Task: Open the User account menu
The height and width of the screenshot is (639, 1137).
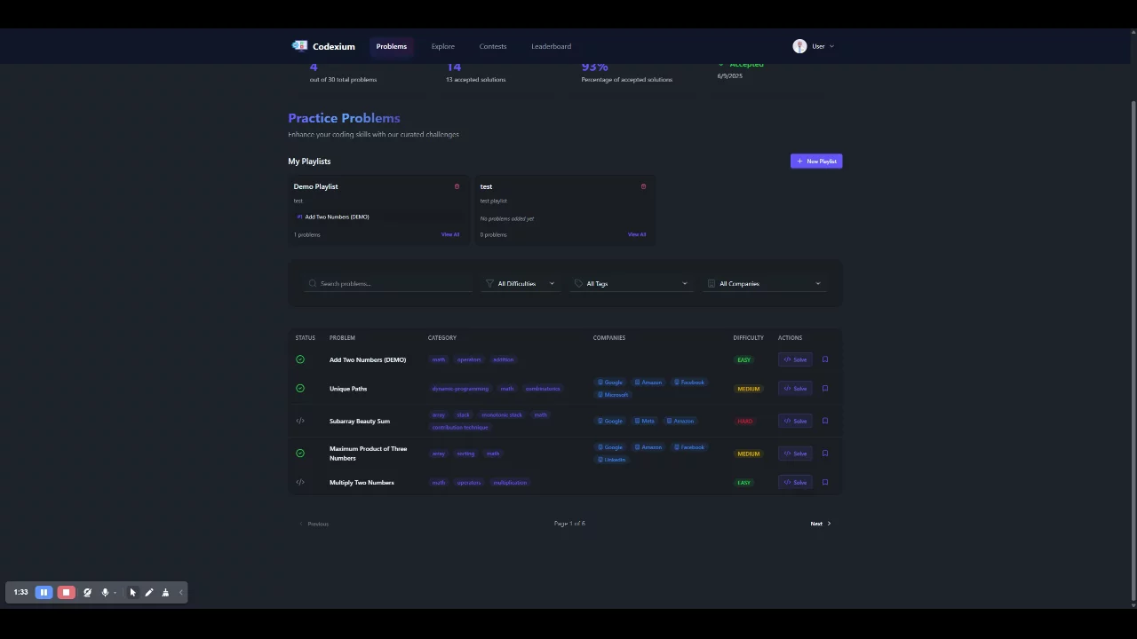Action: coord(814,46)
